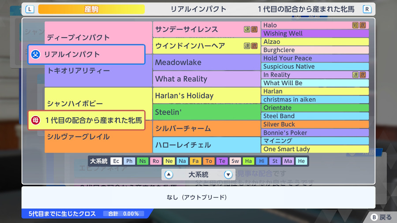The width and height of the screenshot is (397, 223).
Task: Select the Bonnie's Poker ancestor row
Action: [315, 133]
